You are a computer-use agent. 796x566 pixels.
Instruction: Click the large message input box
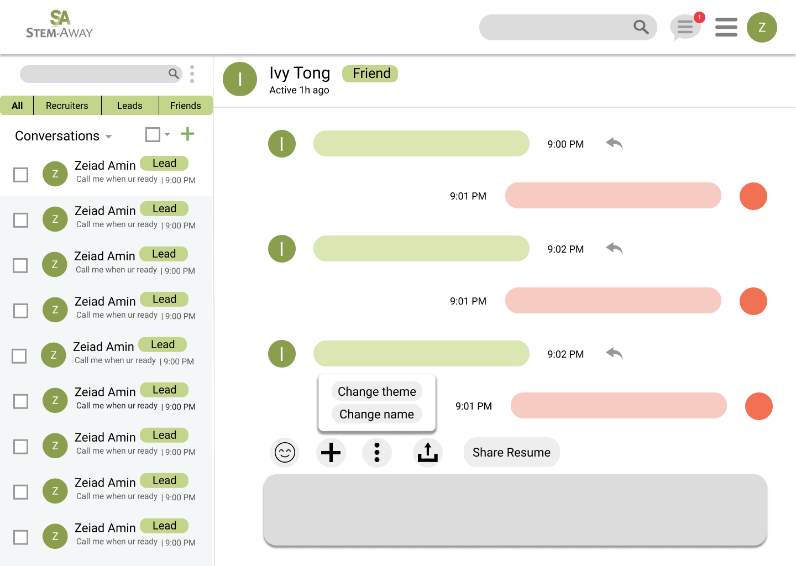515,510
